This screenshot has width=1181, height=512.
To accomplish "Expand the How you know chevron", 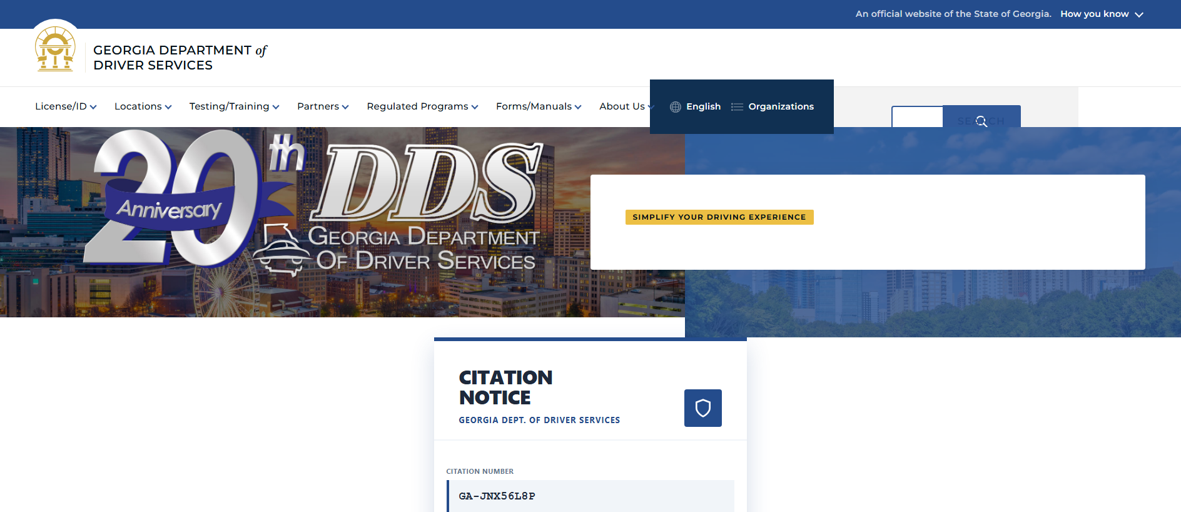I will pos(1139,14).
